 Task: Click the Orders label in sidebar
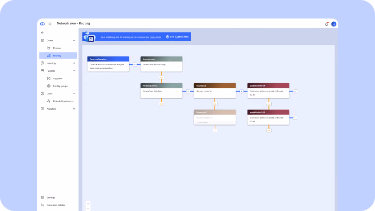pyautogui.click(x=50, y=40)
